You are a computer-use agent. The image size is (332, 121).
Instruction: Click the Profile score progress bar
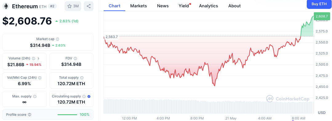pos(67,115)
